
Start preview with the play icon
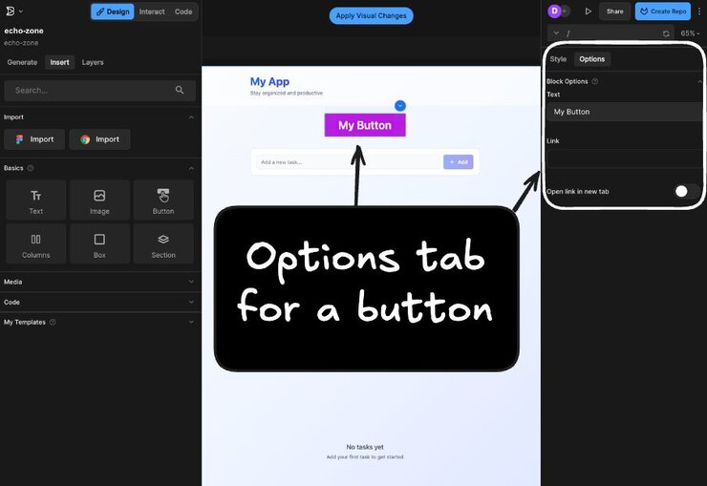[x=588, y=11]
